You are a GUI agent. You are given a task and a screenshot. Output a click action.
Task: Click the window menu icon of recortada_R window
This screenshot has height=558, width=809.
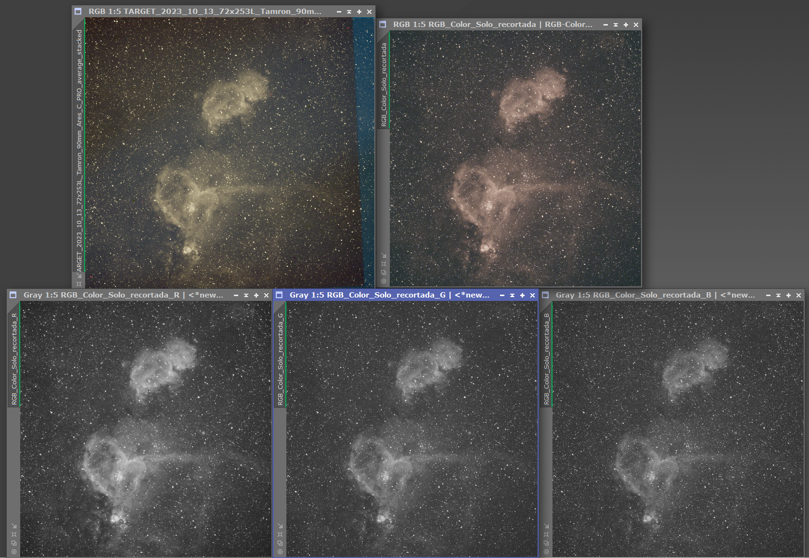pos(13,295)
